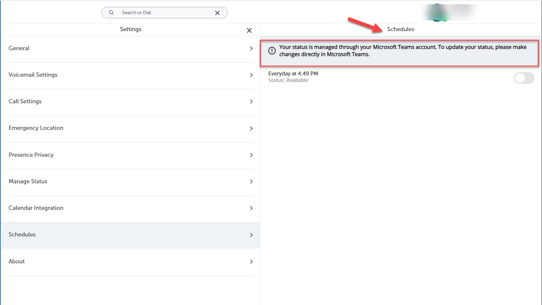Click the Settings panel header title
The height and width of the screenshot is (305, 542).
(131, 29)
